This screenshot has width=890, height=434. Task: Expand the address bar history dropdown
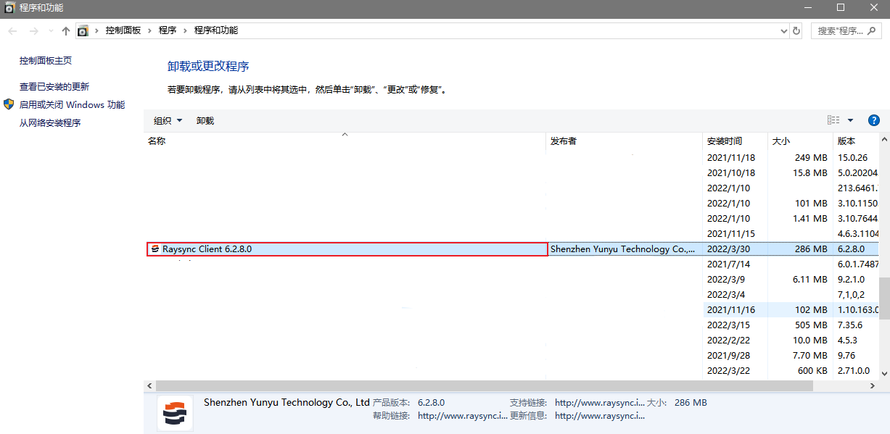[783, 31]
